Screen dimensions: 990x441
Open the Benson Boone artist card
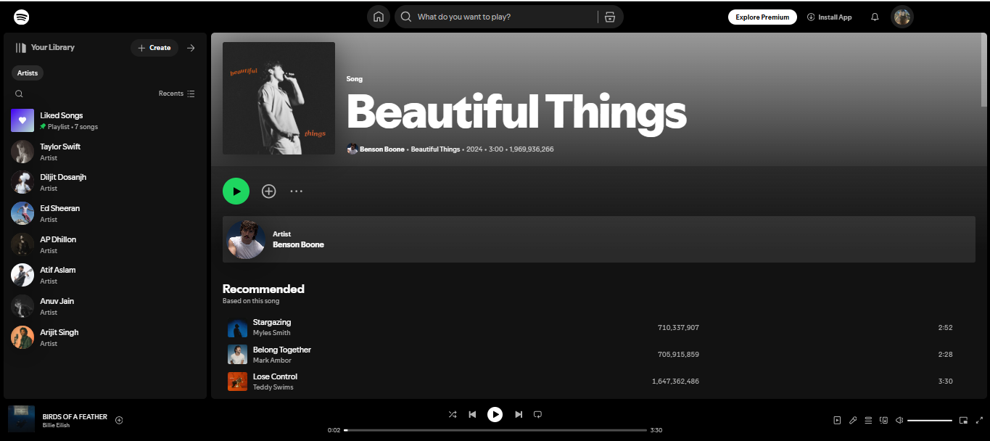[x=598, y=239]
